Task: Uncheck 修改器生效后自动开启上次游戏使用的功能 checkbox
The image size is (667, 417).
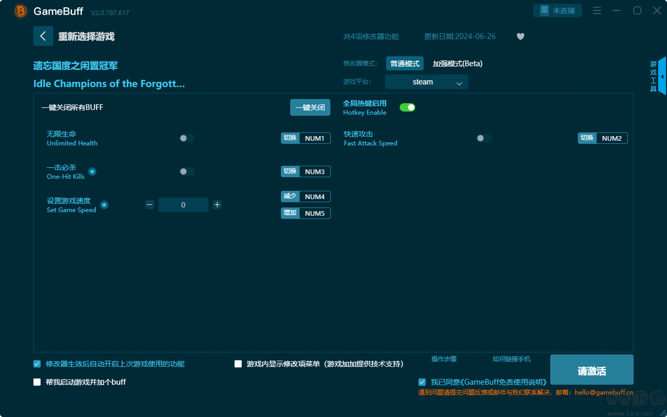Action: [37, 364]
